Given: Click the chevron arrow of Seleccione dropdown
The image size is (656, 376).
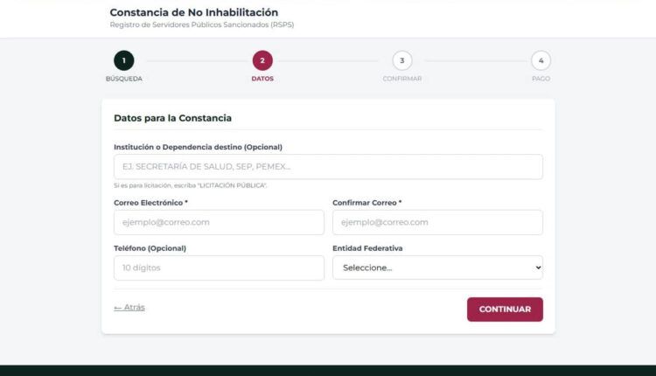Looking at the screenshot, I should pyautogui.click(x=537, y=268).
